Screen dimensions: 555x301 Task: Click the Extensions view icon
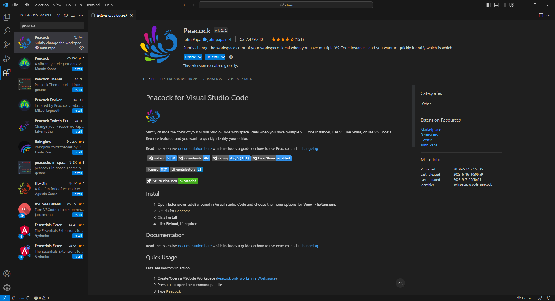tap(7, 73)
